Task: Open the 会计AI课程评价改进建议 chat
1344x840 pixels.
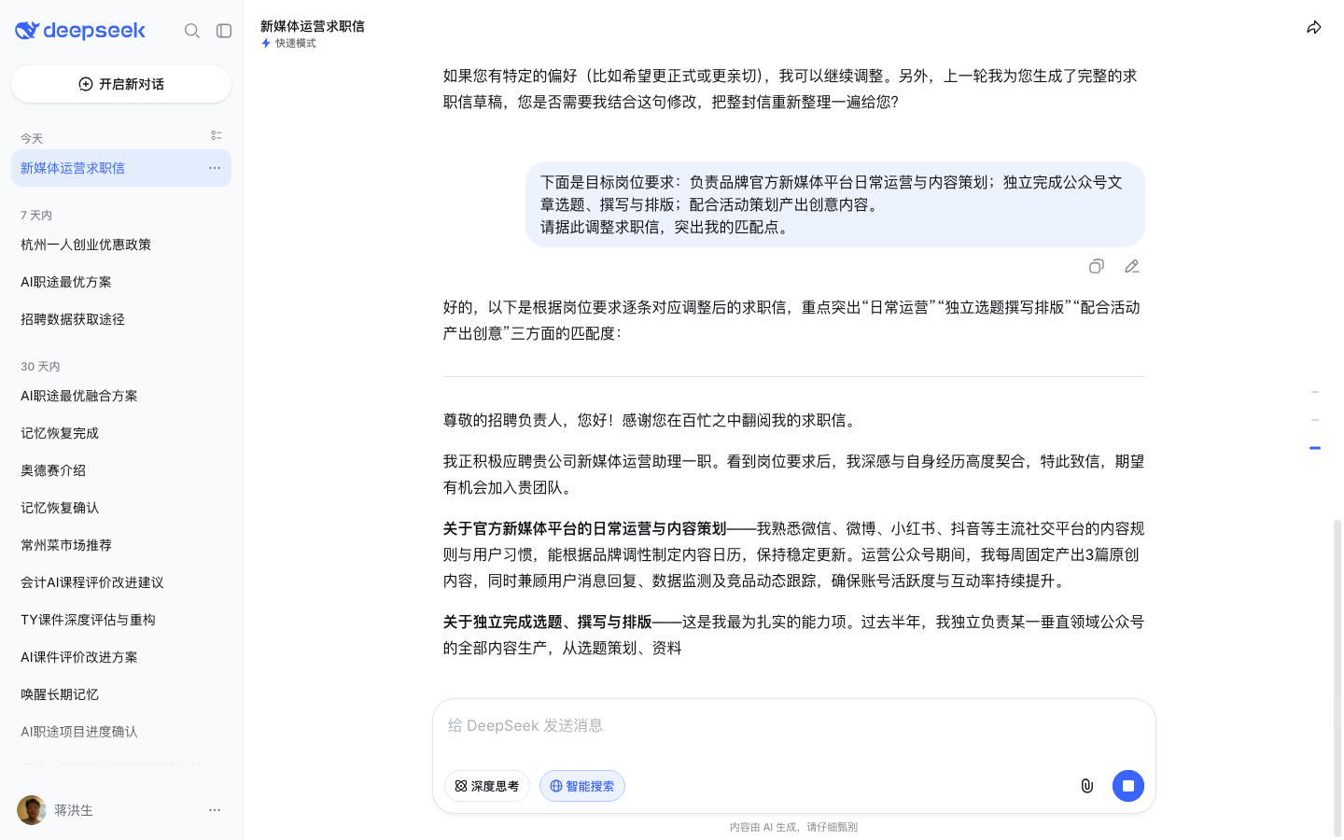Action: [121, 582]
